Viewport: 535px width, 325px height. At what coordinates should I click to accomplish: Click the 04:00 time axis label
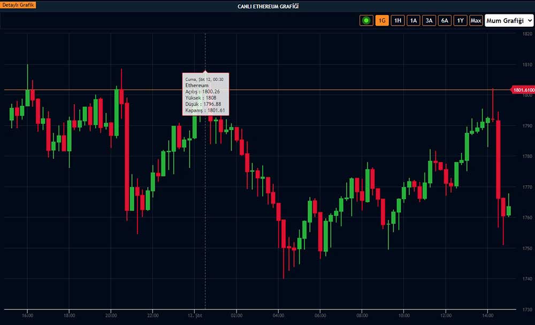(278, 315)
